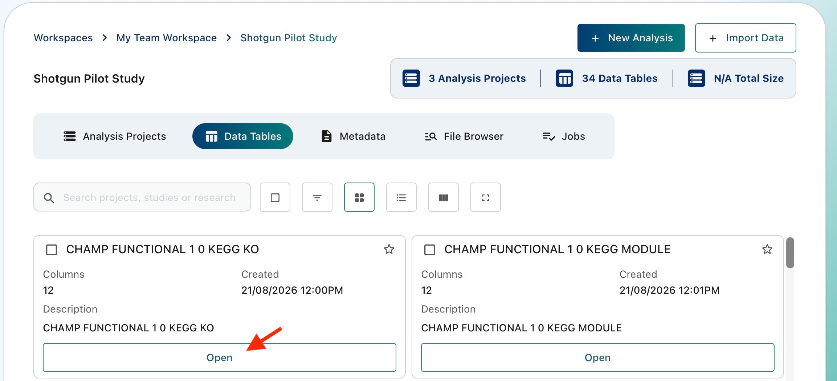Navigate to Workspaces breadcrumb
The image size is (837, 381).
coord(63,38)
